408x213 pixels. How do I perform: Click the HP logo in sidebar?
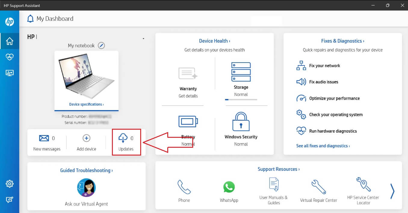[x=10, y=22]
